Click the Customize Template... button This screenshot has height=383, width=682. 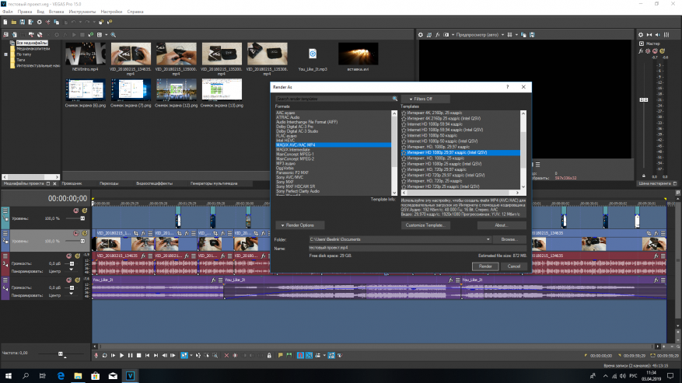pos(426,225)
